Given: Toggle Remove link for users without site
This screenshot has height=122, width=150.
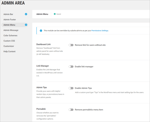Looking at the screenshot, I should point(71,45).
